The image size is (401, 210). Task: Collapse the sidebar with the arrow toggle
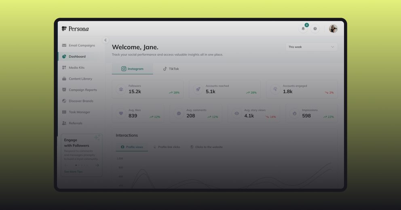pos(106,40)
